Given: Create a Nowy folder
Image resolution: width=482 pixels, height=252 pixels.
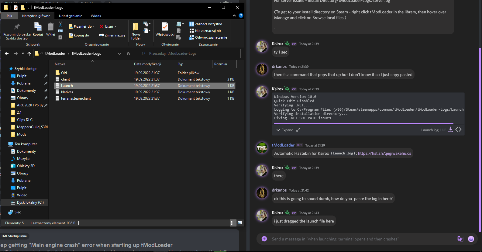Looking at the screenshot, I should pos(136,31).
